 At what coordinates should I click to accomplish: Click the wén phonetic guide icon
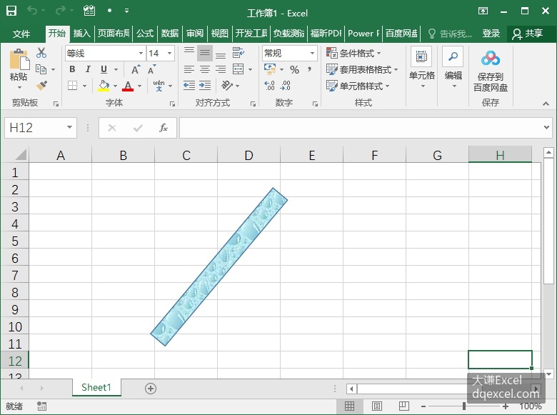click(159, 86)
